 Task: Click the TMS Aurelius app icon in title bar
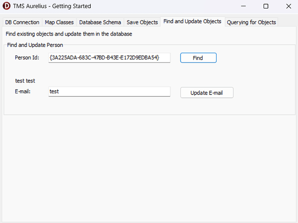(6, 6)
